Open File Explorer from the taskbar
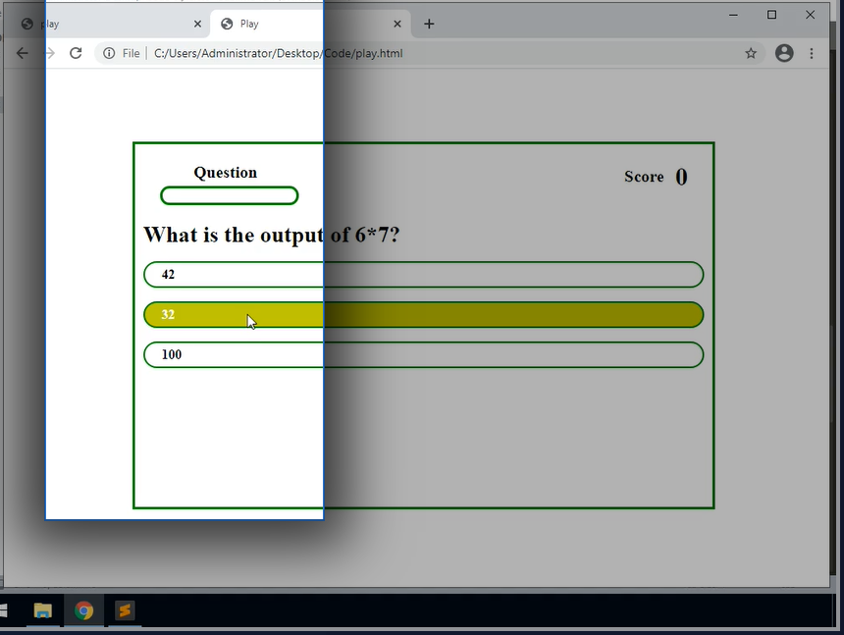 (x=43, y=611)
